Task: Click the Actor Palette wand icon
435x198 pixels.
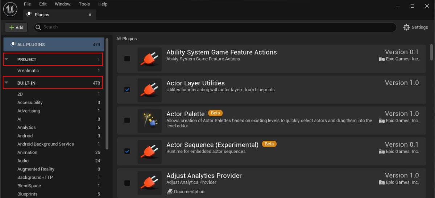Action: (149, 121)
